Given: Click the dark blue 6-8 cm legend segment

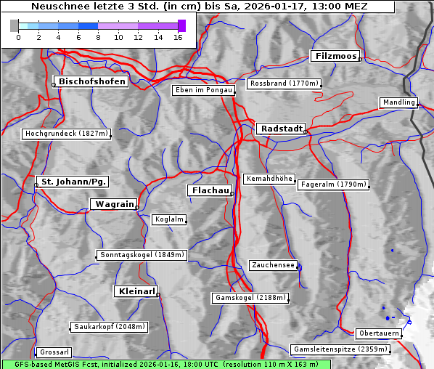Looking at the screenshot, I should coord(88,26).
